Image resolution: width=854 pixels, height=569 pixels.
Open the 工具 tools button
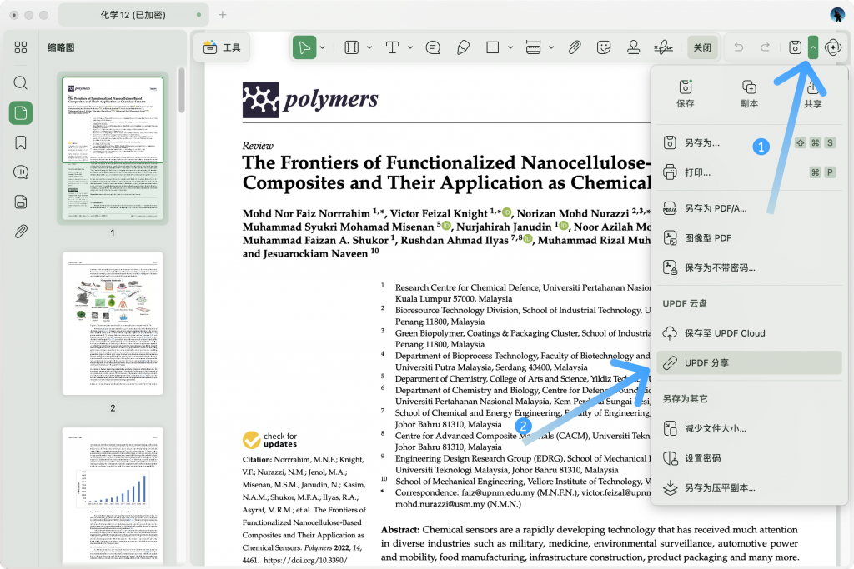pyautogui.click(x=222, y=47)
